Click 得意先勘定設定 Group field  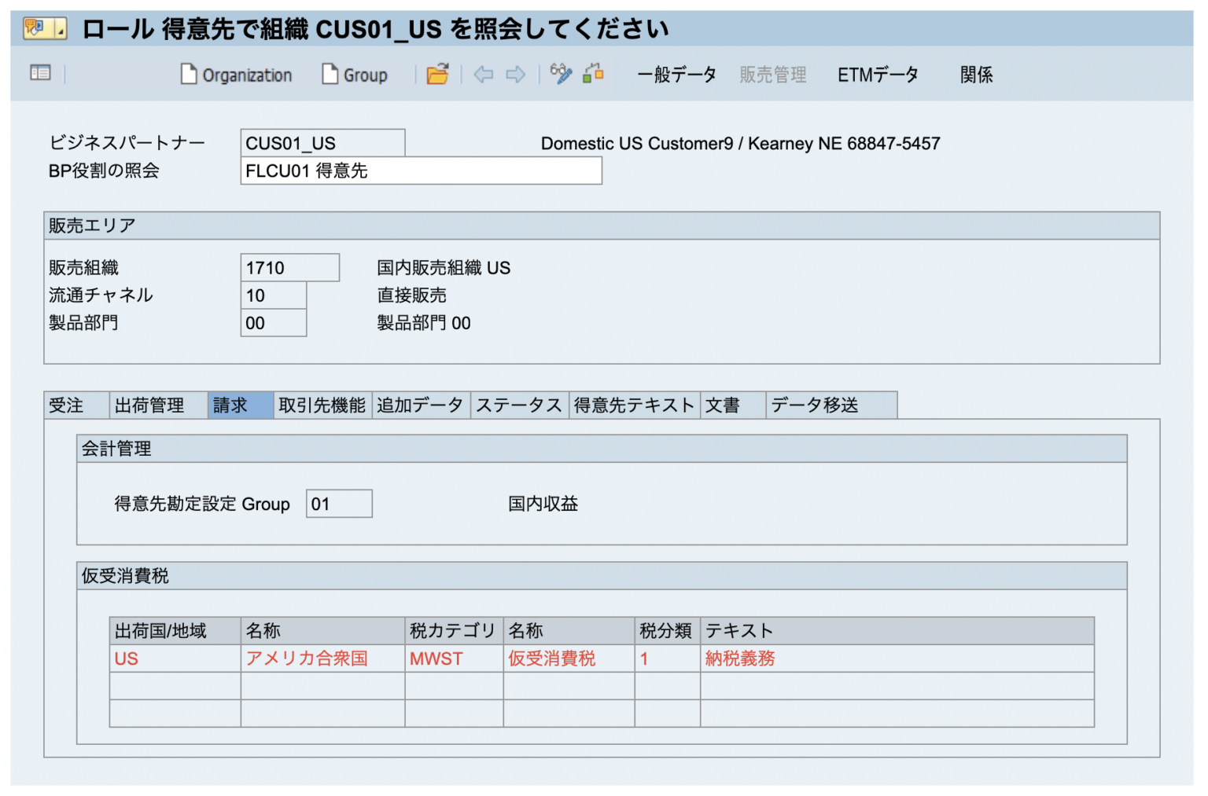click(x=338, y=504)
